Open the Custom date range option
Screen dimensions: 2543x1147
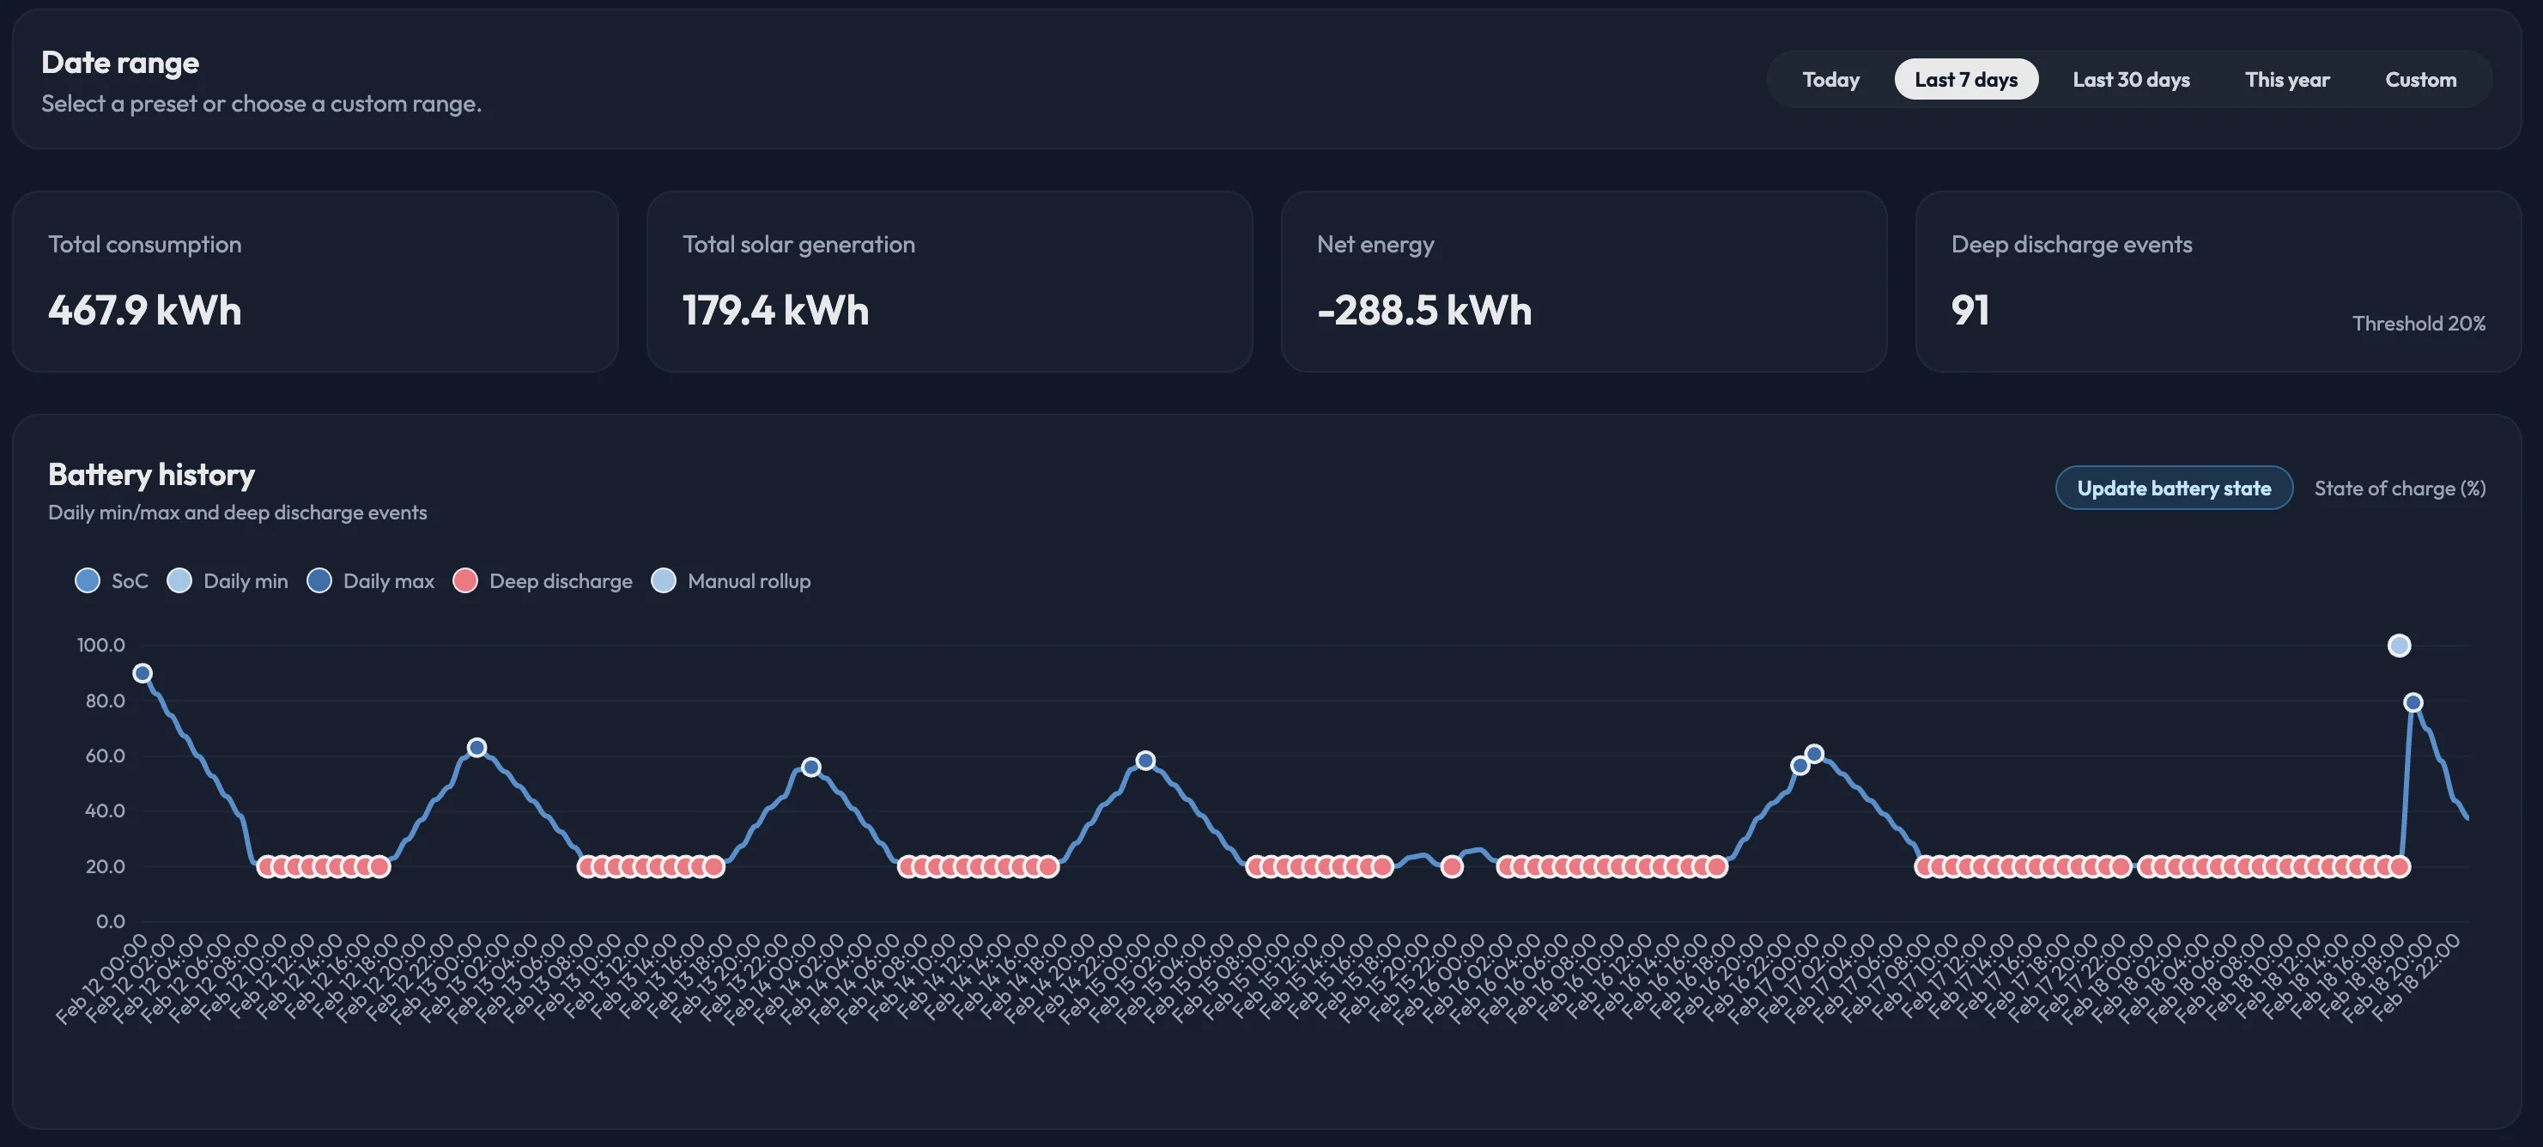tap(2420, 79)
